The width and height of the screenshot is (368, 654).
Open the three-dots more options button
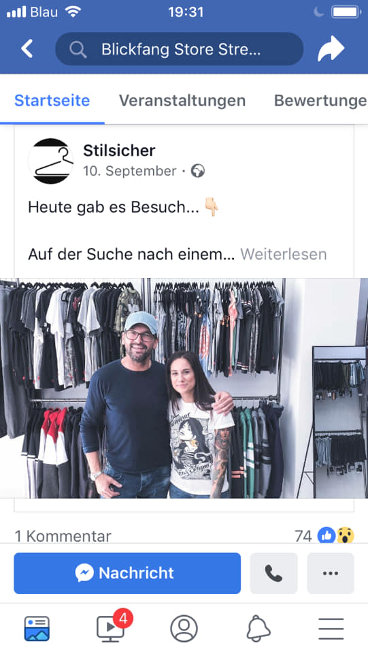331,573
